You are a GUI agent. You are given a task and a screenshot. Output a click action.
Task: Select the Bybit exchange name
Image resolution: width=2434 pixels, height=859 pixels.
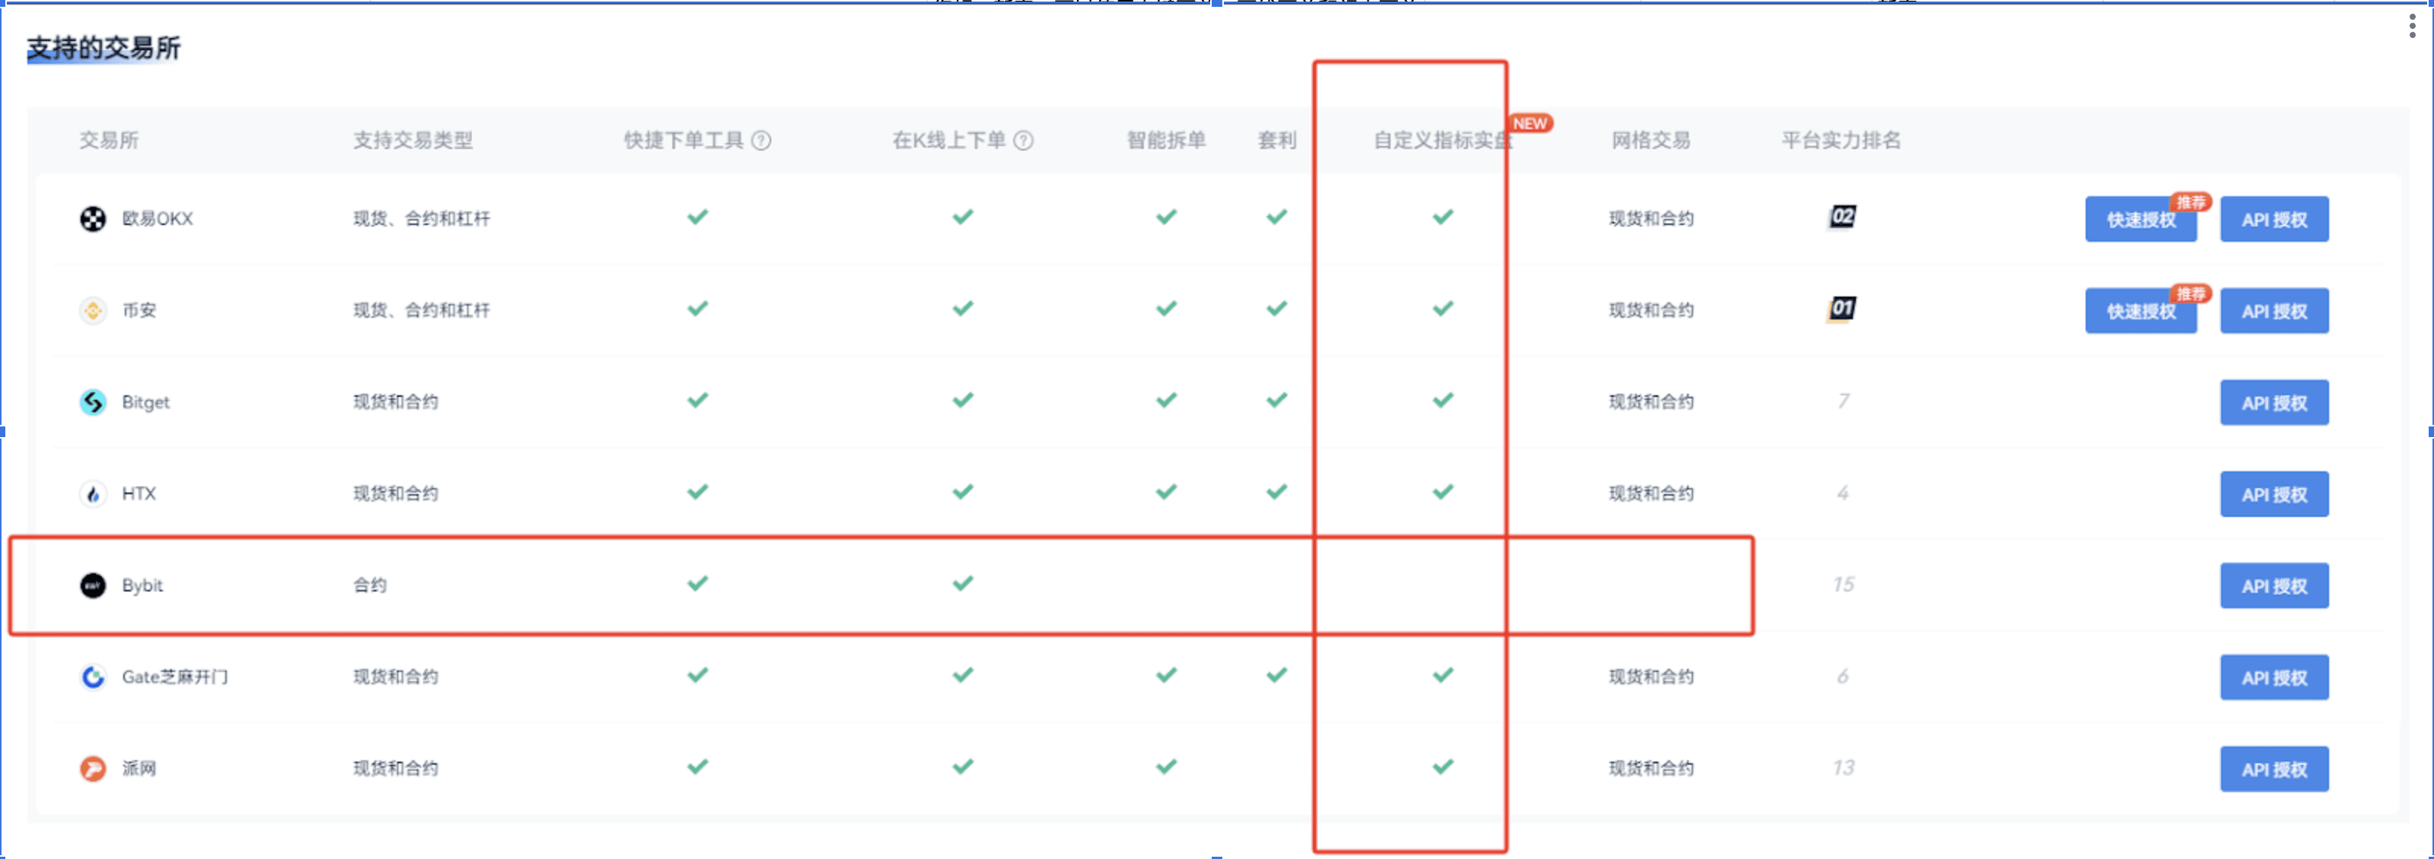tap(141, 585)
